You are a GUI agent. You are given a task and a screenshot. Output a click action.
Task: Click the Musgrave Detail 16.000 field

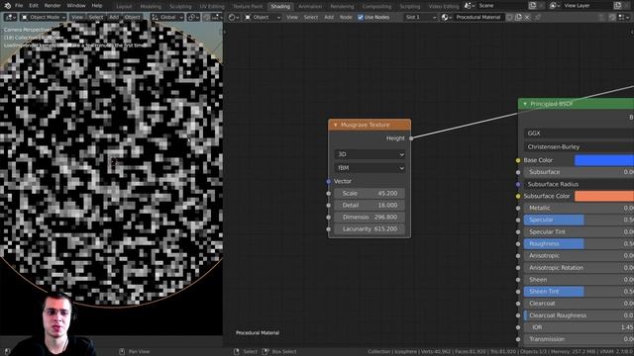(370, 205)
